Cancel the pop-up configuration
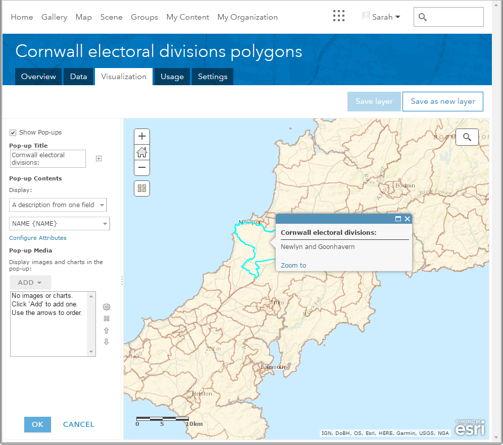The width and height of the screenshot is (503, 445). pyautogui.click(x=79, y=424)
